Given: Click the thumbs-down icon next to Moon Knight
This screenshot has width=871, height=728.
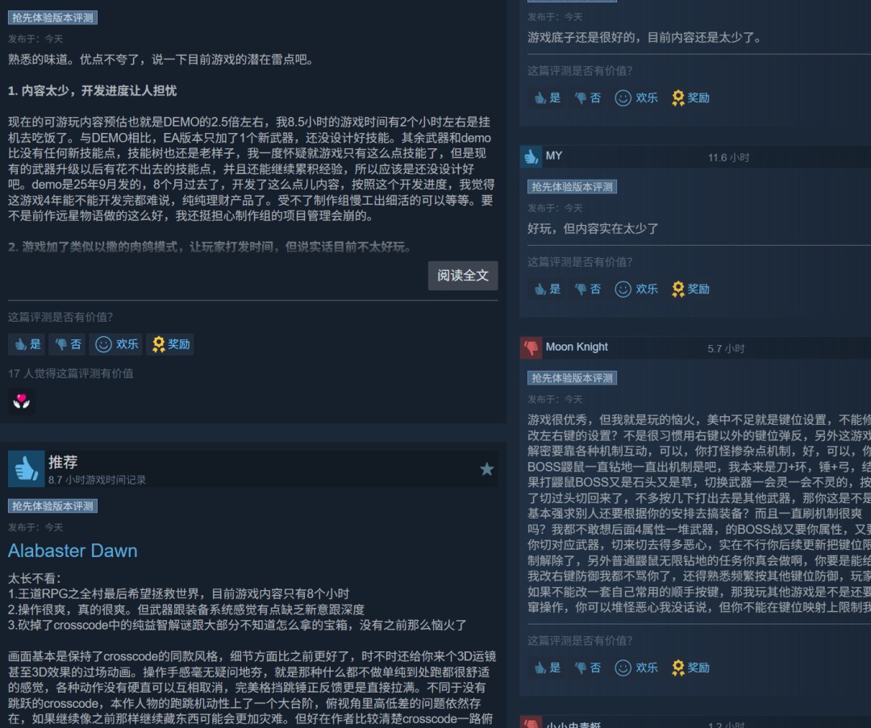Looking at the screenshot, I should point(531,347).
